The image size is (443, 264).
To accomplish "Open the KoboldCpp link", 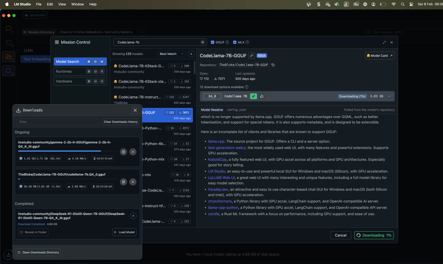I will pos(217,159).
